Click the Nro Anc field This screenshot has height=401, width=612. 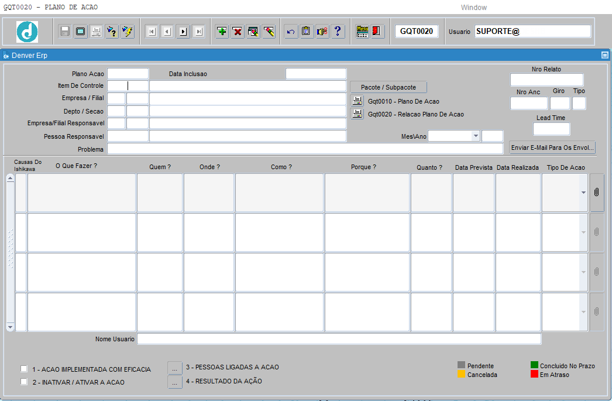(x=529, y=103)
